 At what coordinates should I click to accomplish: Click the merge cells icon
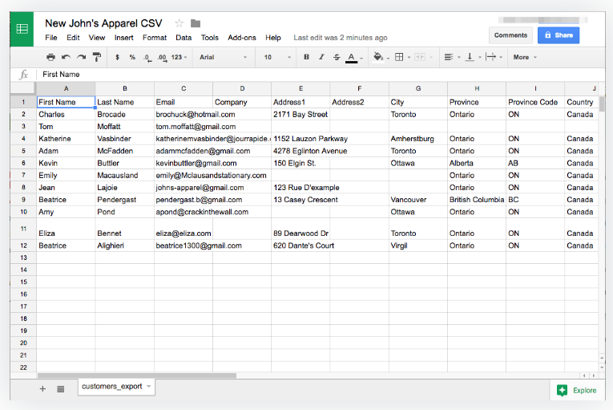tap(420, 57)
